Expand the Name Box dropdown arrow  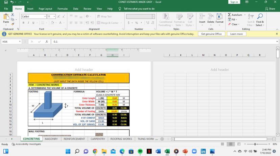[x=20, y=42]
